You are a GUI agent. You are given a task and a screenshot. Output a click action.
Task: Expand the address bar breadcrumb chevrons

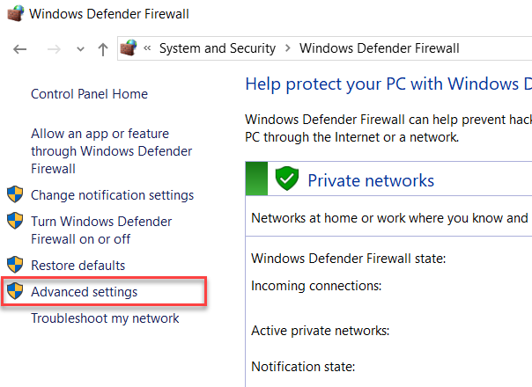[148, 49]
